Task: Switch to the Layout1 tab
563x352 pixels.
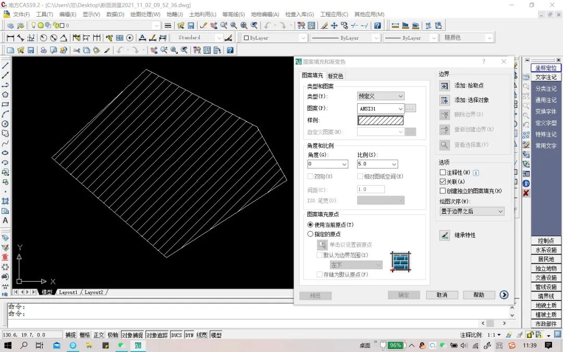Action: 68,293
